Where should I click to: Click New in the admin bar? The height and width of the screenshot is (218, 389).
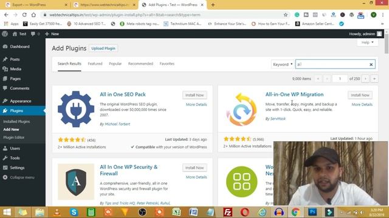click(x=52, y=34)
